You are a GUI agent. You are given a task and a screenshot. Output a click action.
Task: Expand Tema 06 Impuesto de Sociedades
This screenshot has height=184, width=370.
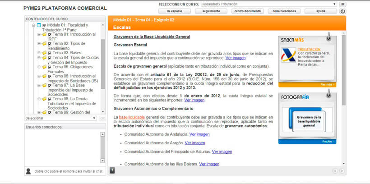(39, 76)
